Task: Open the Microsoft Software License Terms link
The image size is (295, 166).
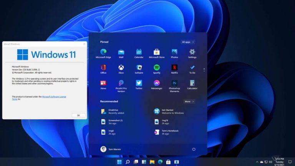Action: tap(54, 97)
